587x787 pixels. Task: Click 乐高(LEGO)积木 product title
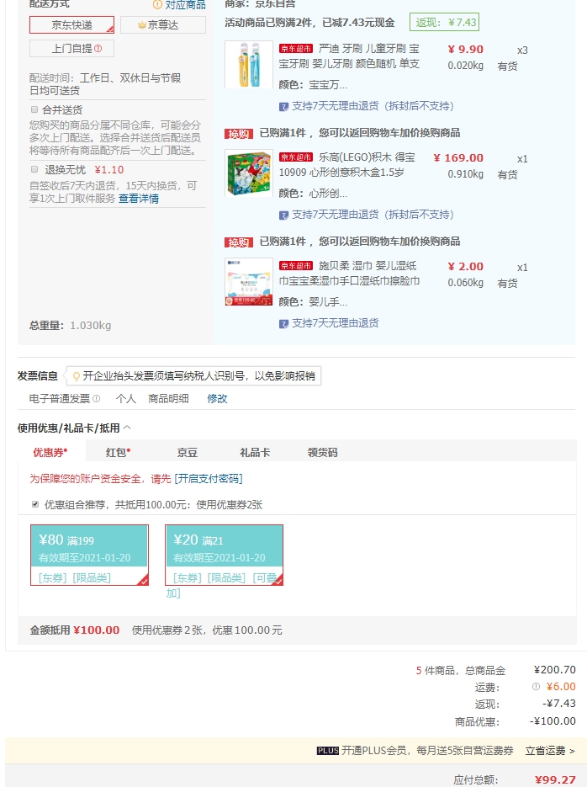pyautogui.click(x=346, y=165)
